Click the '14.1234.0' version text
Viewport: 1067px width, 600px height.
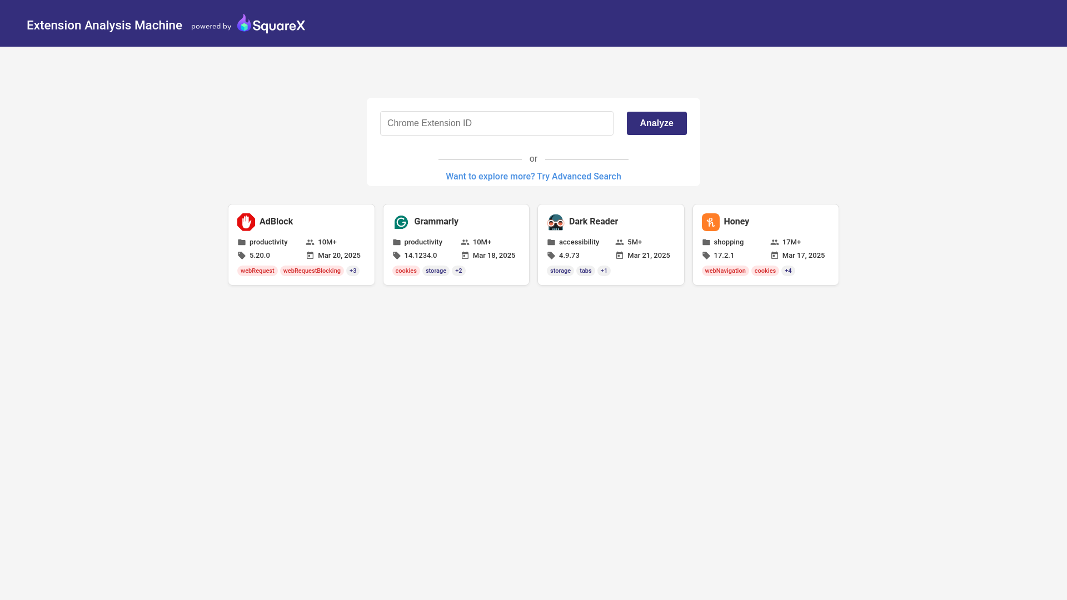click(x=421, y=256)
